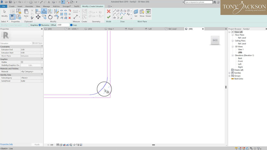Image resolution: width=267 pixels, height=150 pixels.
Task: Open the Select panel dropdown
Action: tap(5, 22)
